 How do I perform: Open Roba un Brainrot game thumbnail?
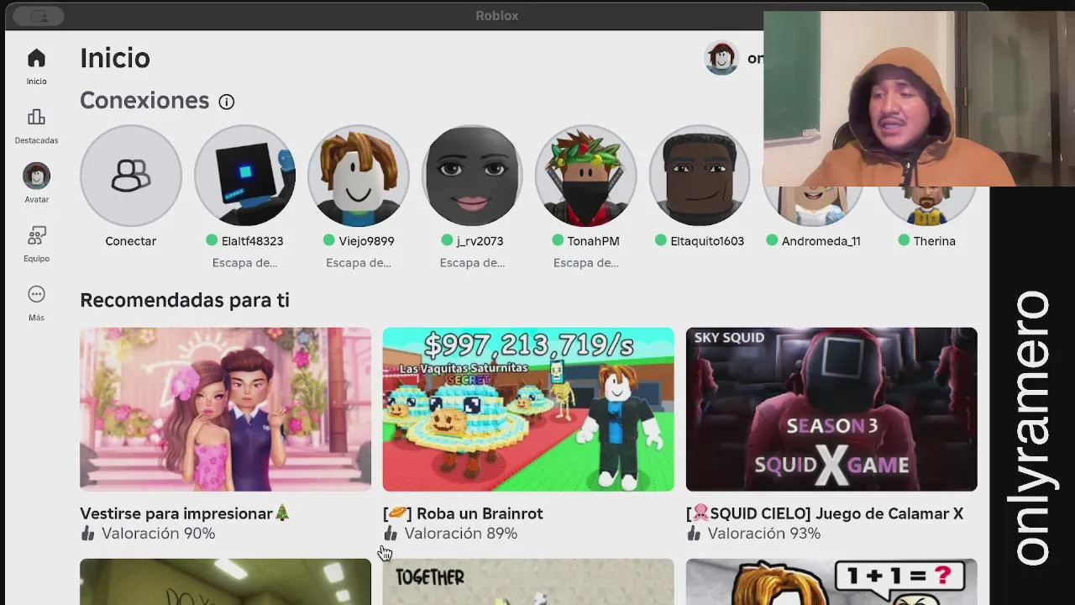tap(528, 409)
